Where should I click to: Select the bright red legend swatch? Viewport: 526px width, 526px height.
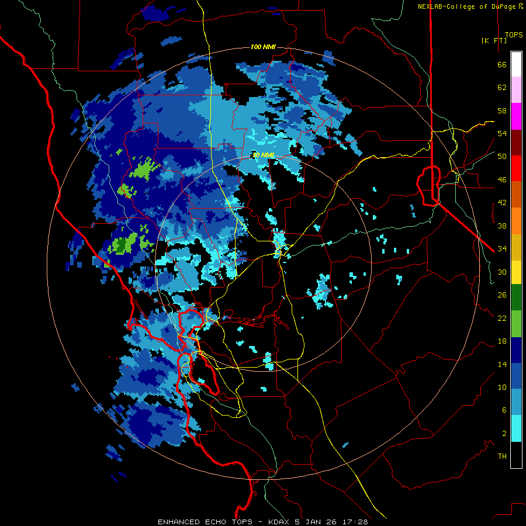[x=516, y=168]
